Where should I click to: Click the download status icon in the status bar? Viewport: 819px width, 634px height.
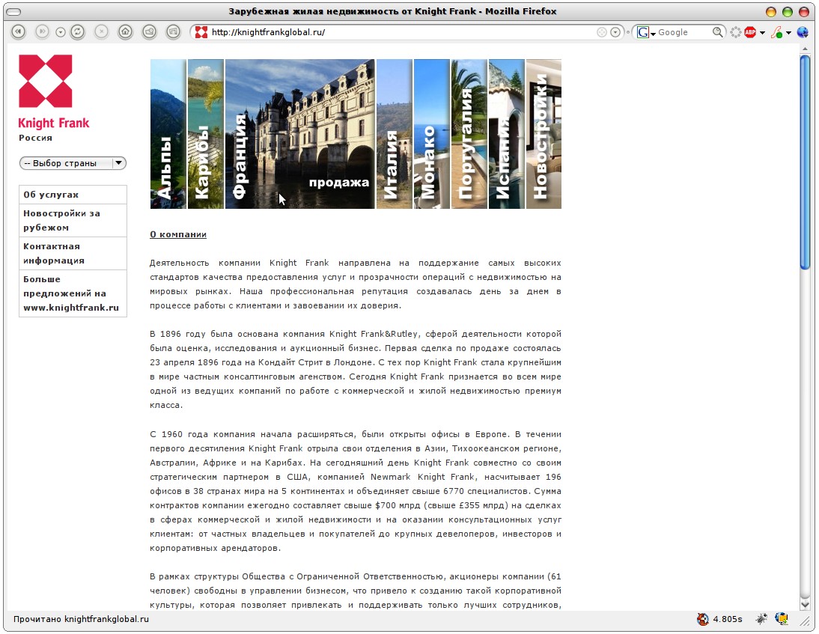(x=781, y=619)
